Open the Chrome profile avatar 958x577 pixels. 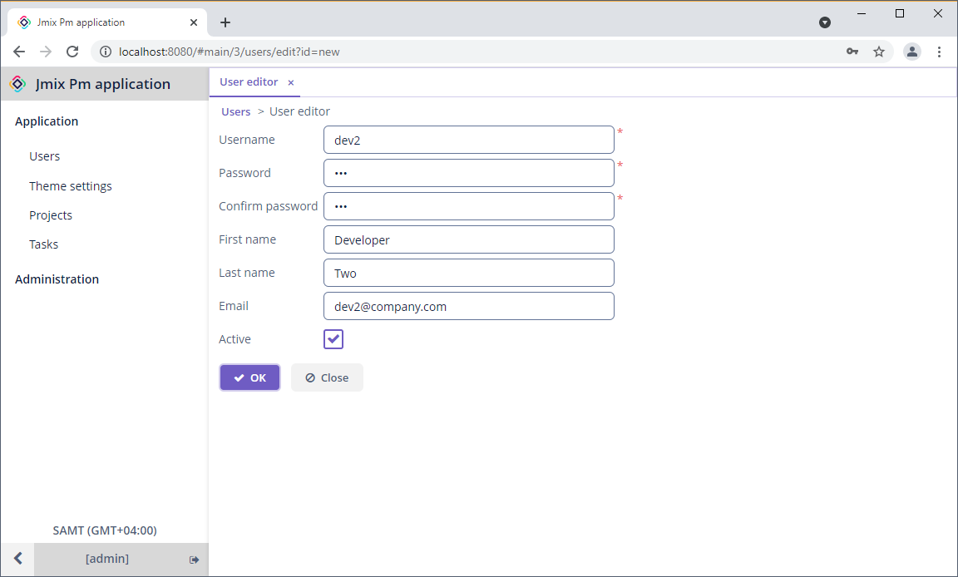tap(912, 52)
